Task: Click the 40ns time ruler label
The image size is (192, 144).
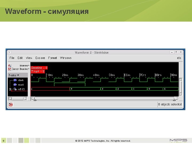Action: 96,75
